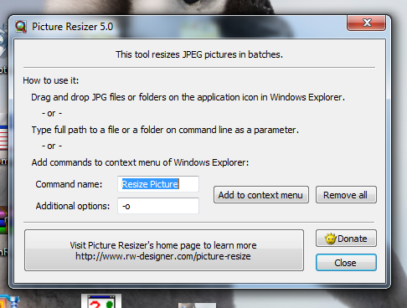This screenshot has height=308, width=407.
Task: Focus the Command name input field
Action: (158, 184)
